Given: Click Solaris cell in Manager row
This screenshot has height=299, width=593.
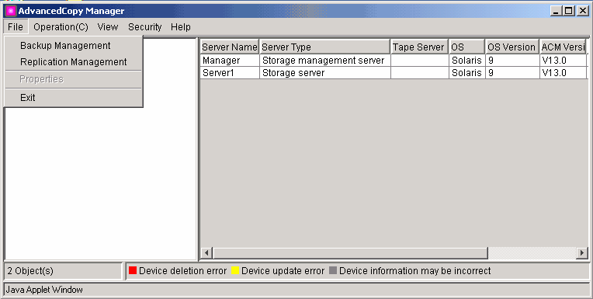Looking at the screenshot, I should tap(467, 61).
